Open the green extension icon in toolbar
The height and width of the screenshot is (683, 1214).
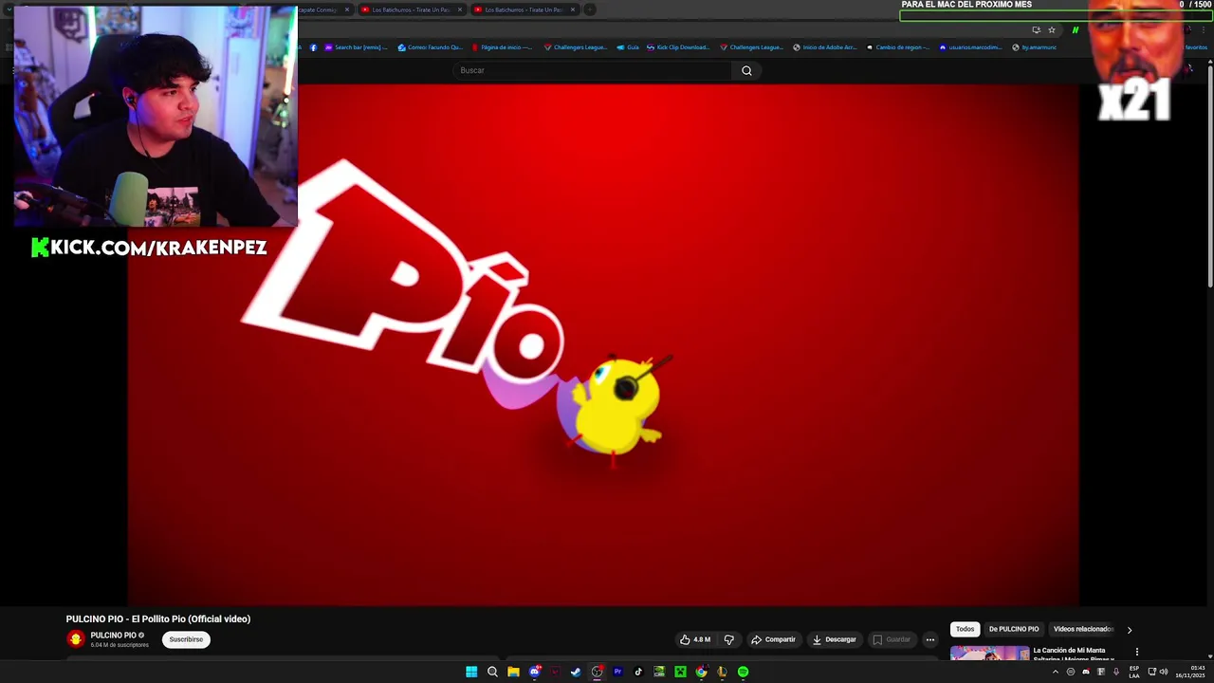coord(1076,29)
